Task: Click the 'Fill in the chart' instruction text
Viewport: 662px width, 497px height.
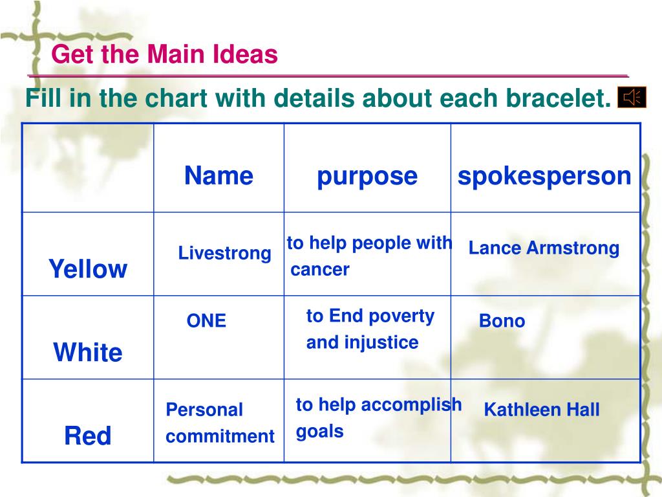Action: point(318,98)
